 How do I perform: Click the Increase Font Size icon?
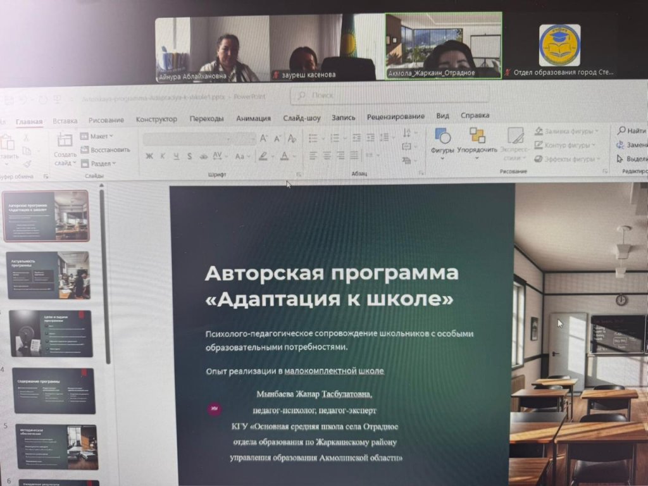(264, 139)
